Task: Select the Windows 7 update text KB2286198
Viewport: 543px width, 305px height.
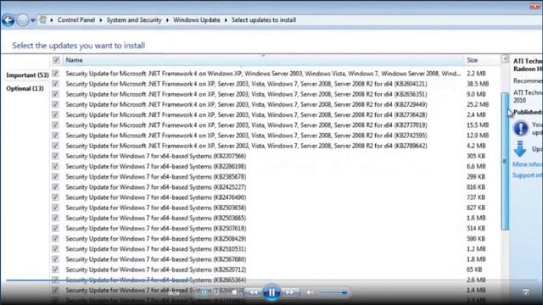Action: click(156, 166)
